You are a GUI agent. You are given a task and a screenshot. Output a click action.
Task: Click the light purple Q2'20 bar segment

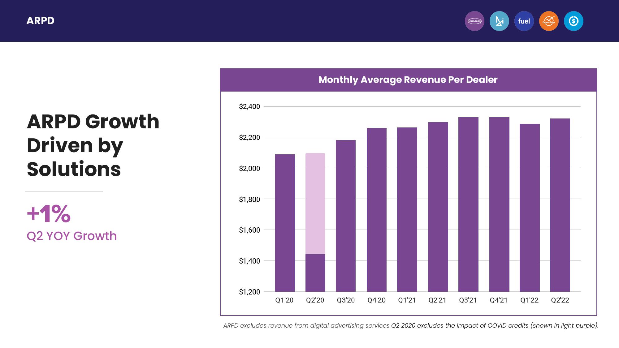coord(315,204)
